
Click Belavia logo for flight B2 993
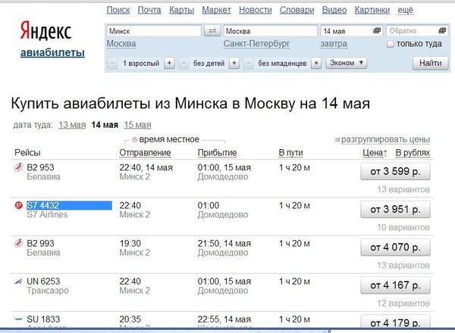click(18, 243)
